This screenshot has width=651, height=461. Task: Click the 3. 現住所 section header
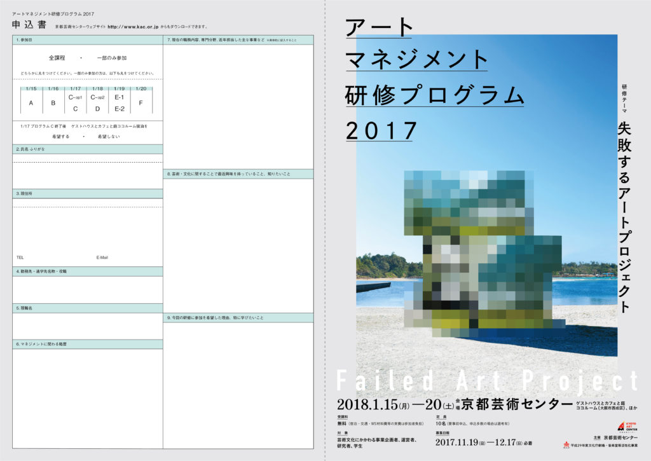click(x=88, y=193)
